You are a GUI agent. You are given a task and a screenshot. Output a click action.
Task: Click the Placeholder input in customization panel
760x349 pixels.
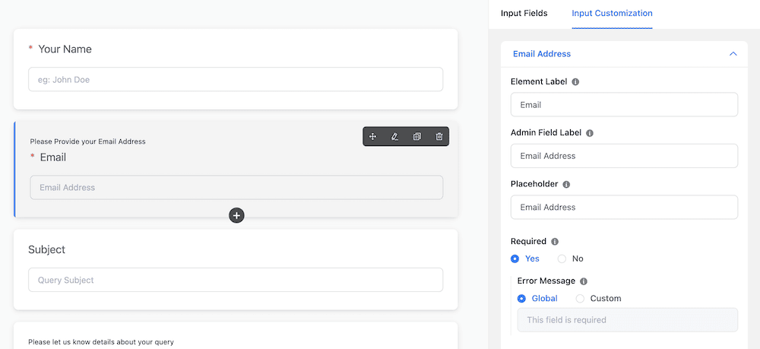pyautogui.click(x=624, y=208)
